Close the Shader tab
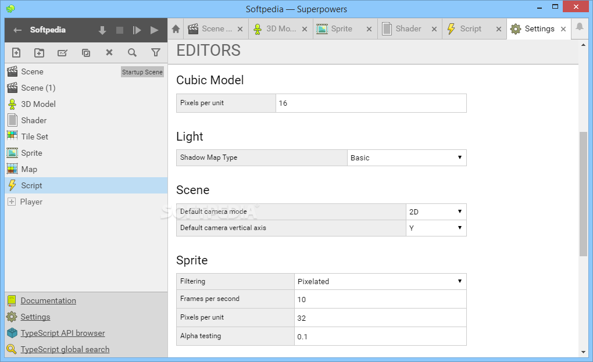593x362 pixels. 434,29
